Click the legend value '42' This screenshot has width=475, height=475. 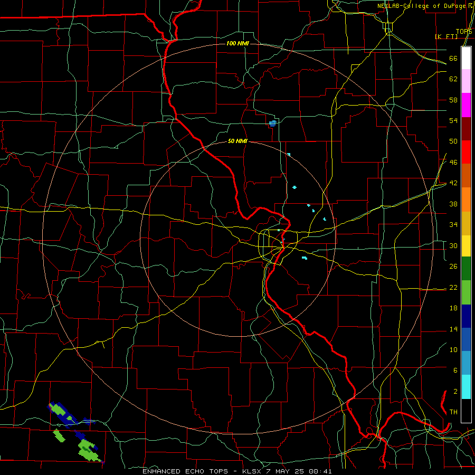(x=453, y=183)
